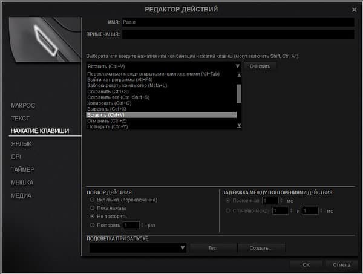Open the МЕДИА section
Screen dimensions: 363x274
(x=21, y=195)
